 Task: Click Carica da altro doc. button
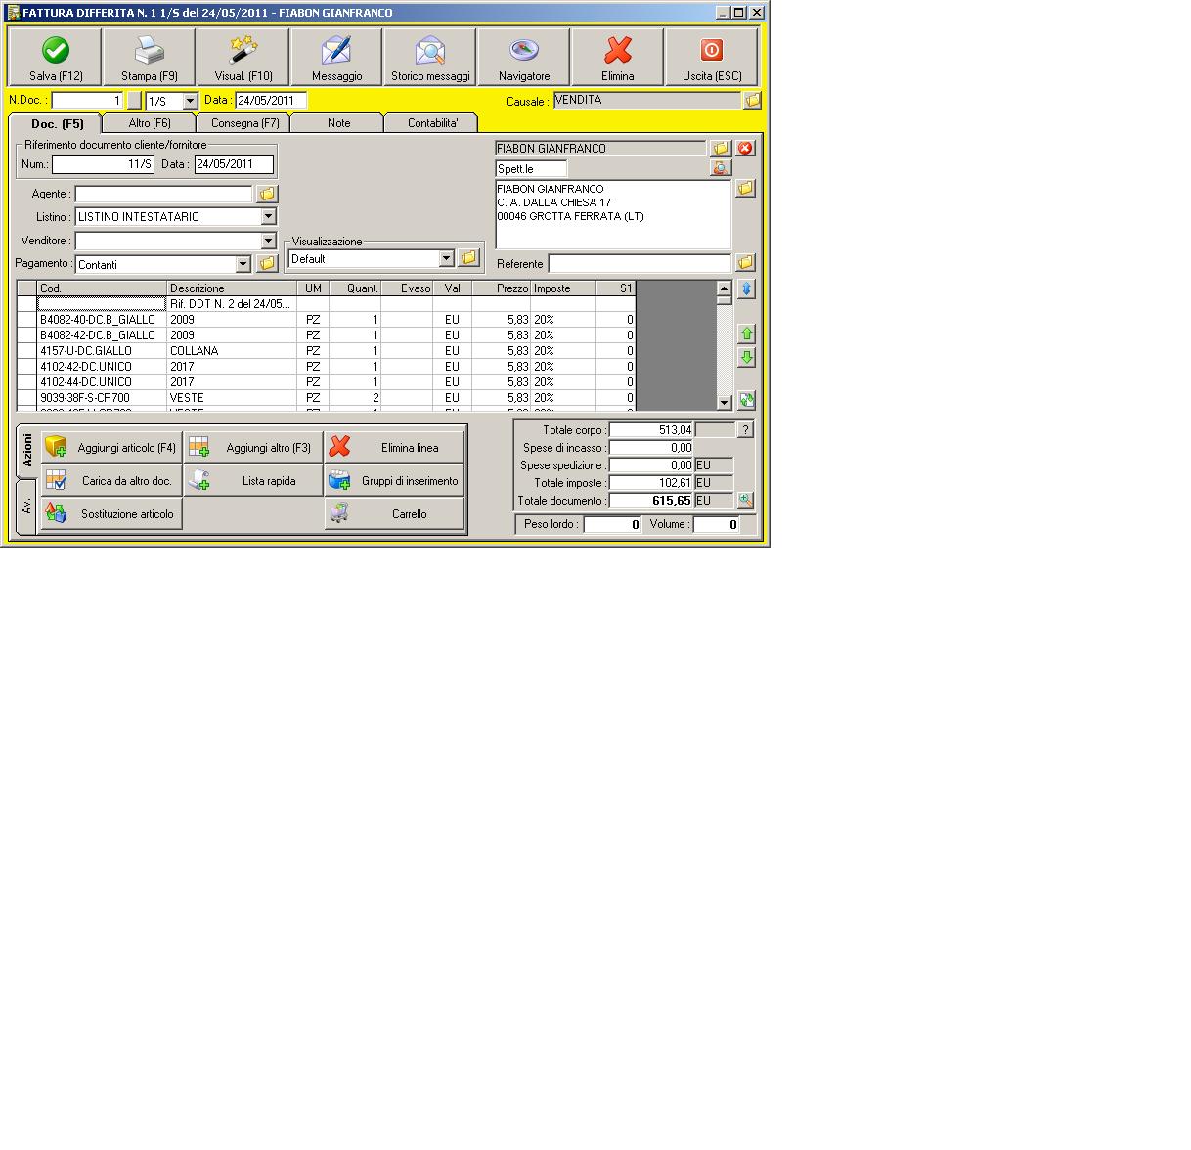tap(111, 480)
